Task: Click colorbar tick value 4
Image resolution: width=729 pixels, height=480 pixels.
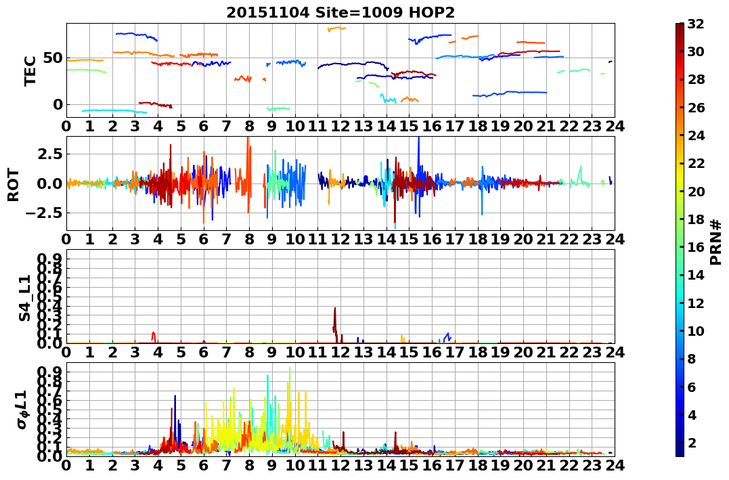Action: tap(692, 414)
